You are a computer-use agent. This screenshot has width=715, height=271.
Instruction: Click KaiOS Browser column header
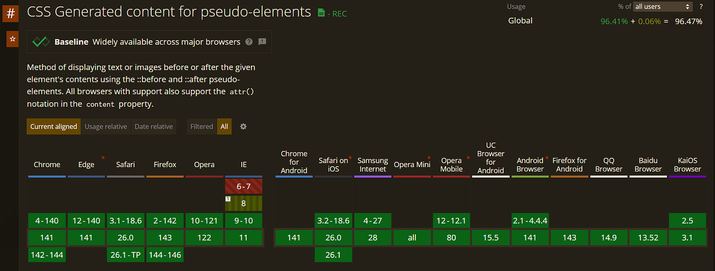[687, 165]
